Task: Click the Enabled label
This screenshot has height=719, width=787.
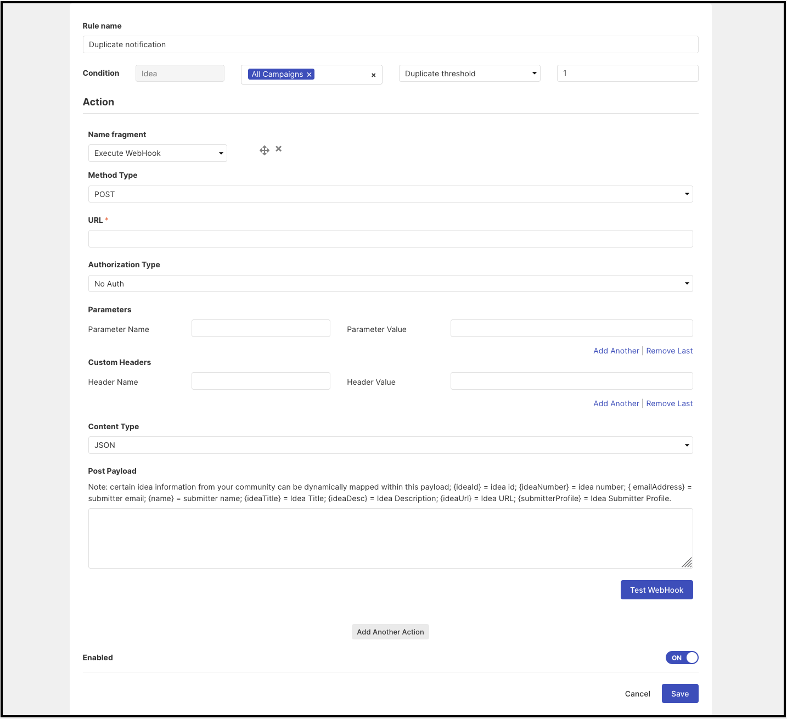Action: click(x=98, y=658)
